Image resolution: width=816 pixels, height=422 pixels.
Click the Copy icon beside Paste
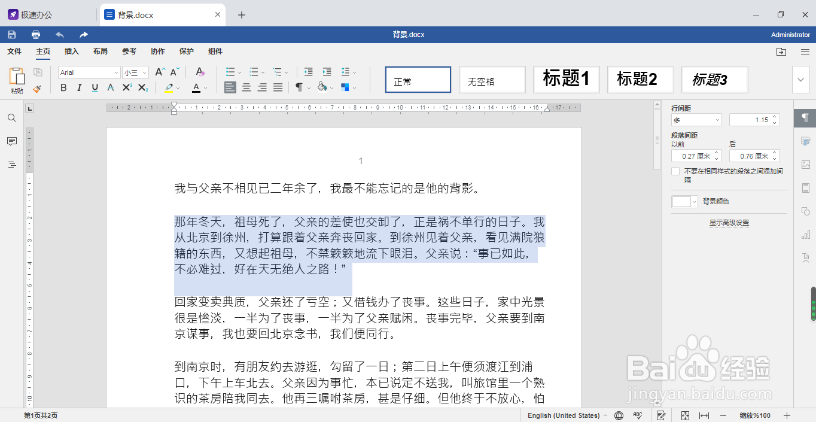[x=38, y=72]
